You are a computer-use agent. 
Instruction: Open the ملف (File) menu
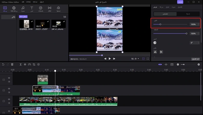coord(23,2)
